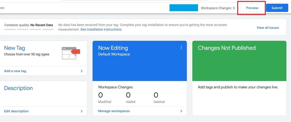Click the arrow beside Add a new tag
Viewport: 291px width, 122px height.
tap(82, 71)
